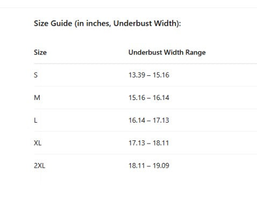Select the 13.39 – 15.16 range value
This screenshot has height=199, width=257.
[x=149, y=75]
